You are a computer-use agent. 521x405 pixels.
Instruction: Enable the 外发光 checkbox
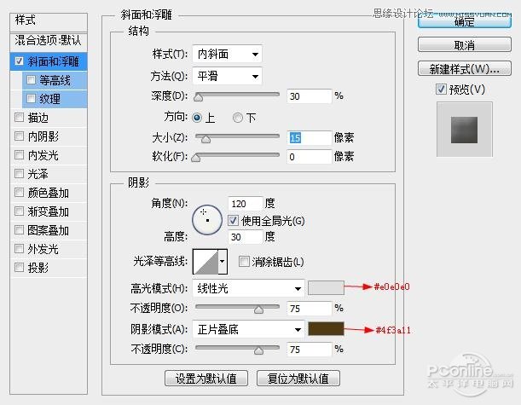coord(19,248)
